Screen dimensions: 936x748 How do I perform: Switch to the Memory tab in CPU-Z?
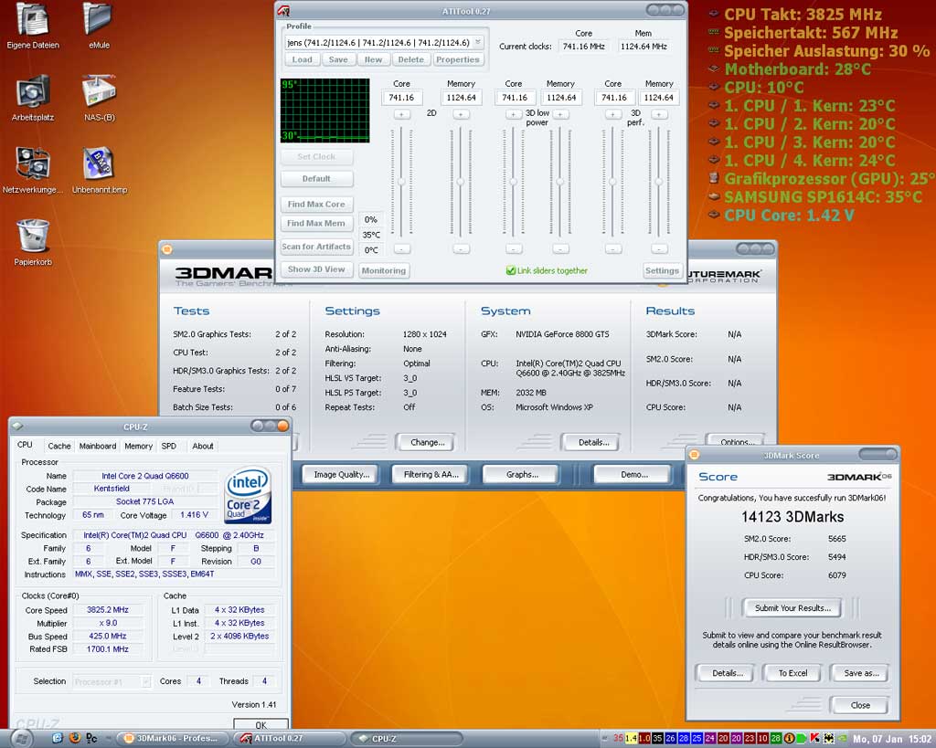click(139, 446)
